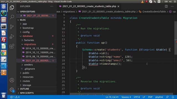This screenshot has height=99, width=177.
Task: Open VLC media player from the dock
Action: (4, 73)
